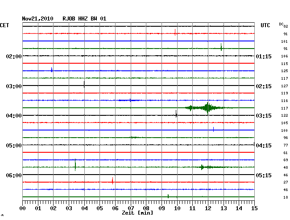The image size is (290, 220).
Task: Select DC value 105
Action: point(285,123)
